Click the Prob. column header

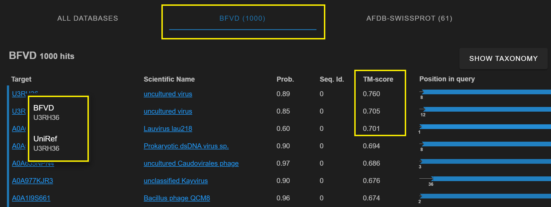point(285,79)
